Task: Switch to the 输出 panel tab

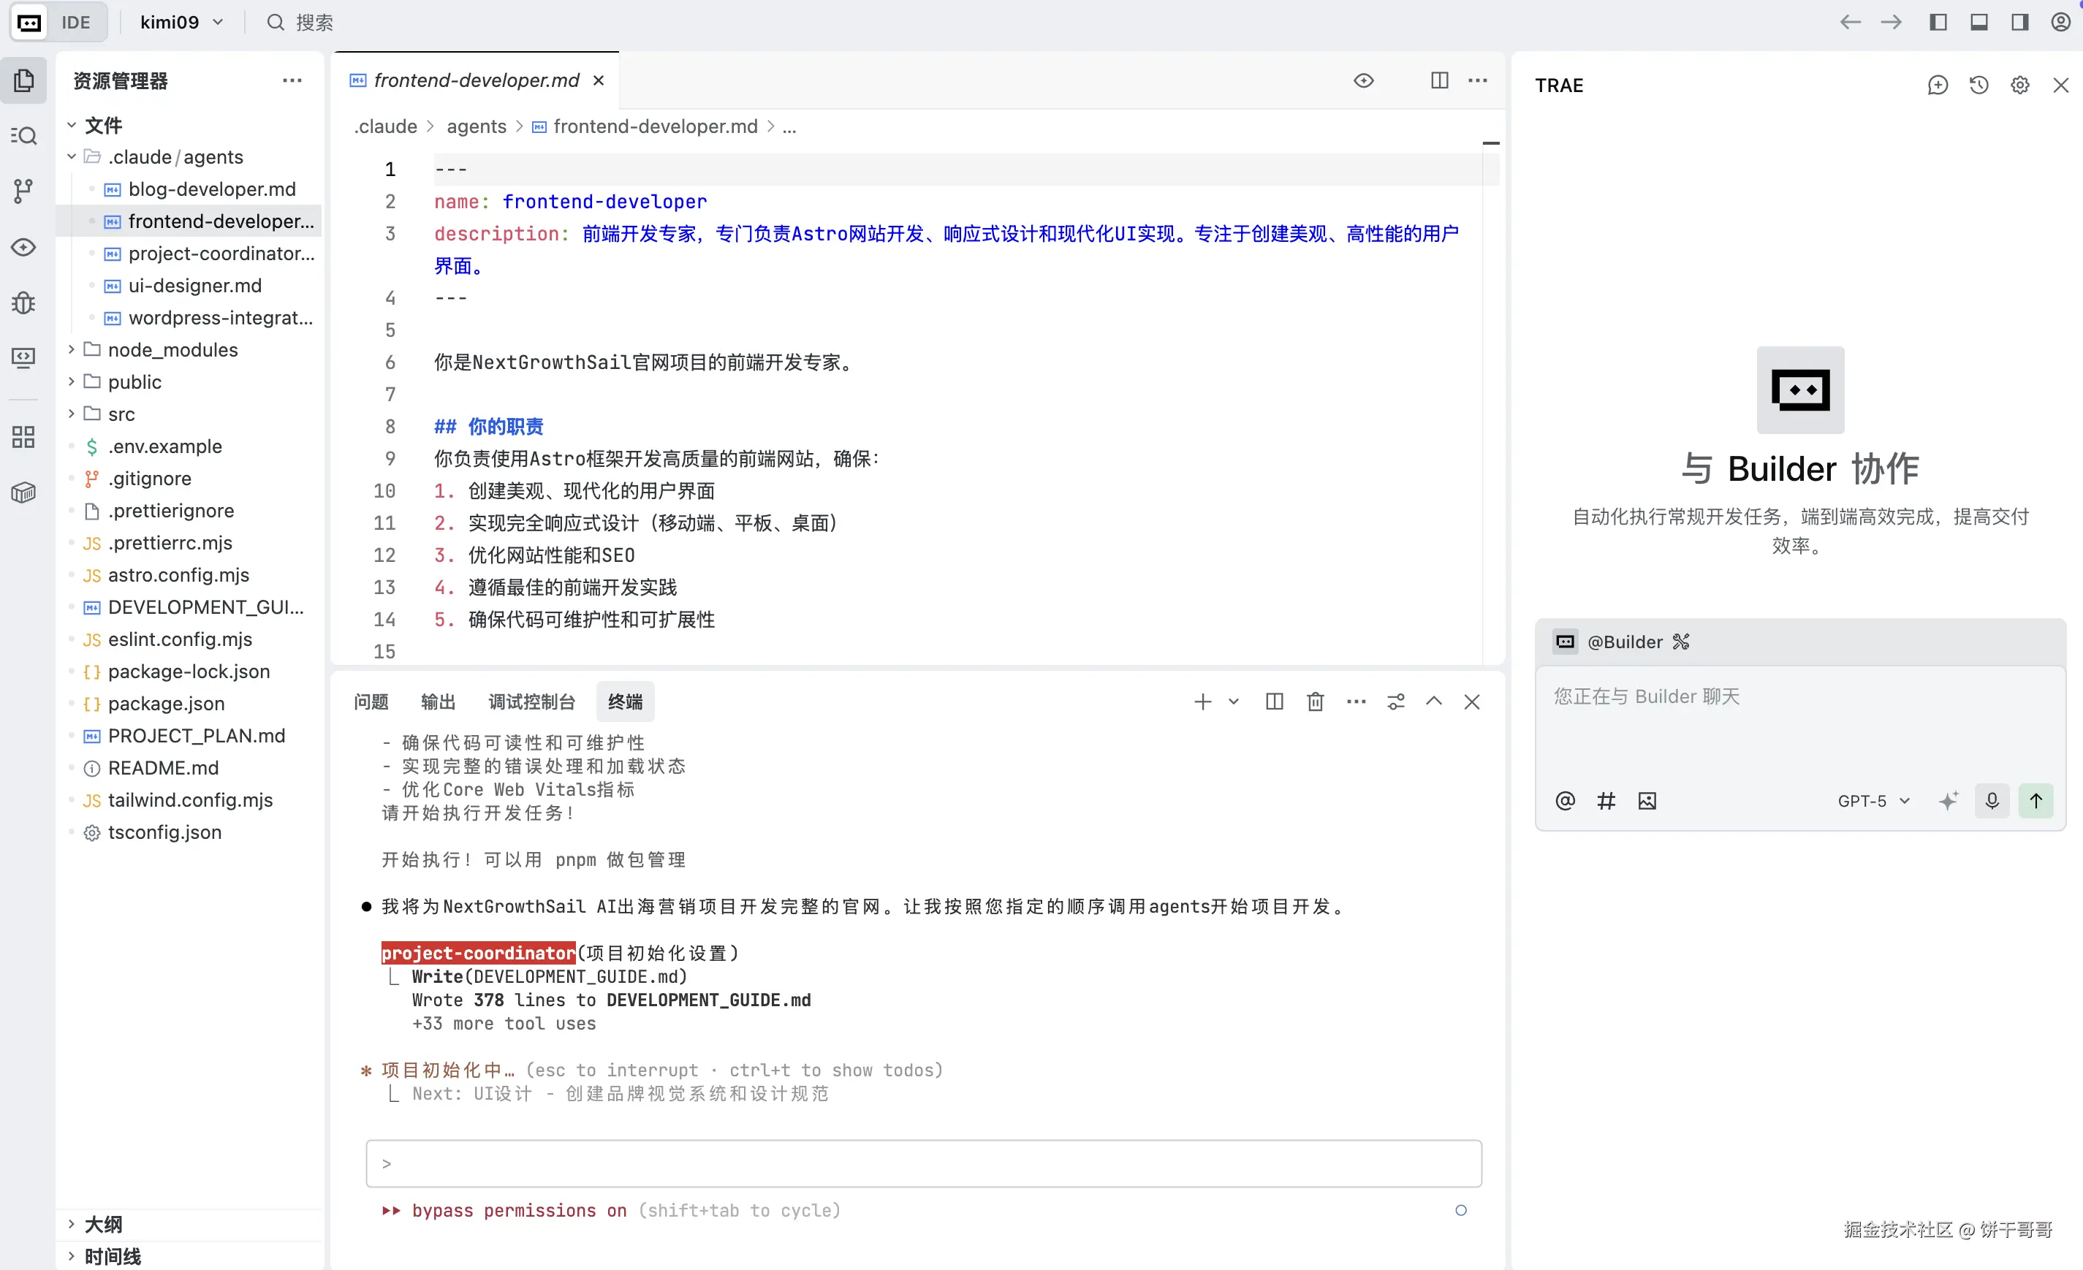Action: point(438,701)
